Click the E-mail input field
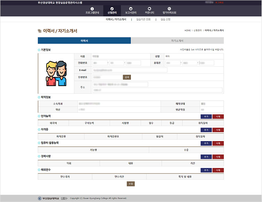The width and height of the screenshot is (262, 202). 130,70
